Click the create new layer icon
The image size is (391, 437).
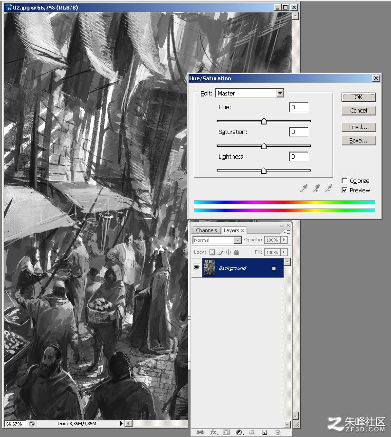[265, 432]
